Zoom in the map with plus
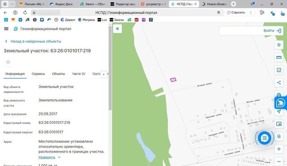This screenshot has height=166, width=287. pyautogui.click(x=279, y=149)
